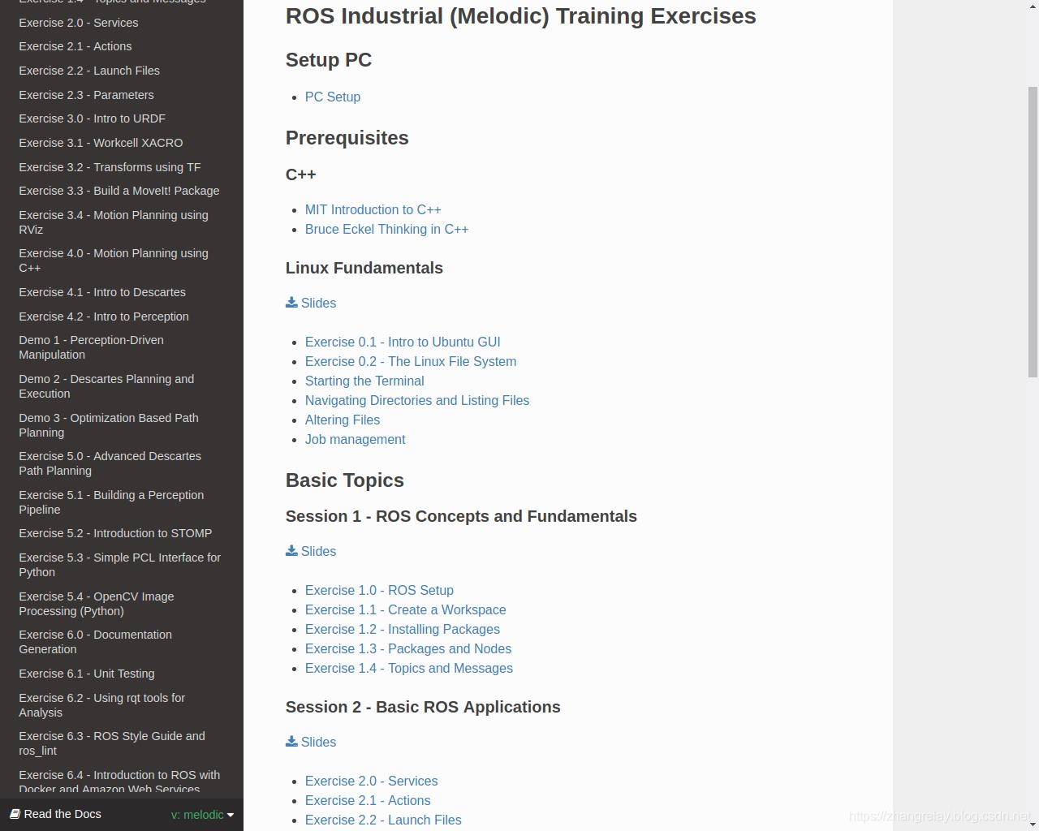Open Exercise 1.0 - ROS Setup link
This screenshot has height=831, width=1039.
point(379,590)
